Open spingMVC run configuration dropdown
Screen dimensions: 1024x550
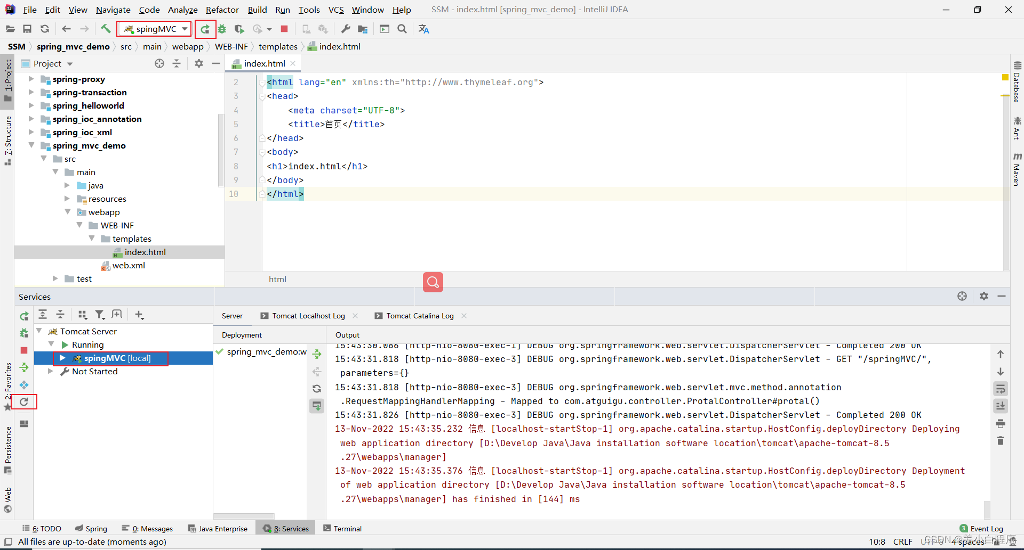tap(154, 29)
